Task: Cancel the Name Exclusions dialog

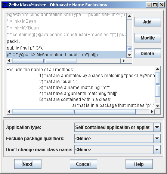Action: [83, 164]
